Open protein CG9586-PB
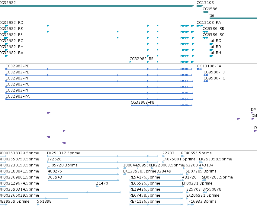 pos(214,72)
